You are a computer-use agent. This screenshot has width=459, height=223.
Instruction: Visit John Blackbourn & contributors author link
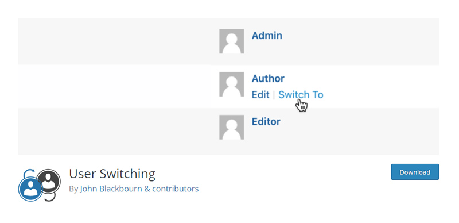tap(139, 189)
